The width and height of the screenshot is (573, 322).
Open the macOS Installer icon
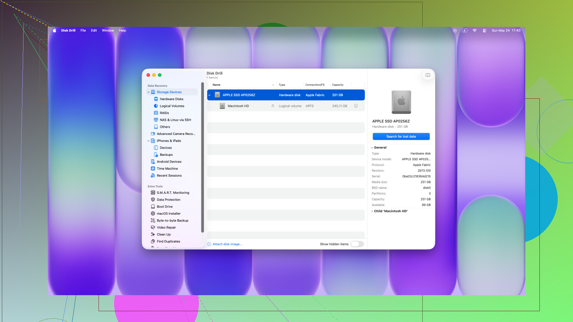pos(153,214)
